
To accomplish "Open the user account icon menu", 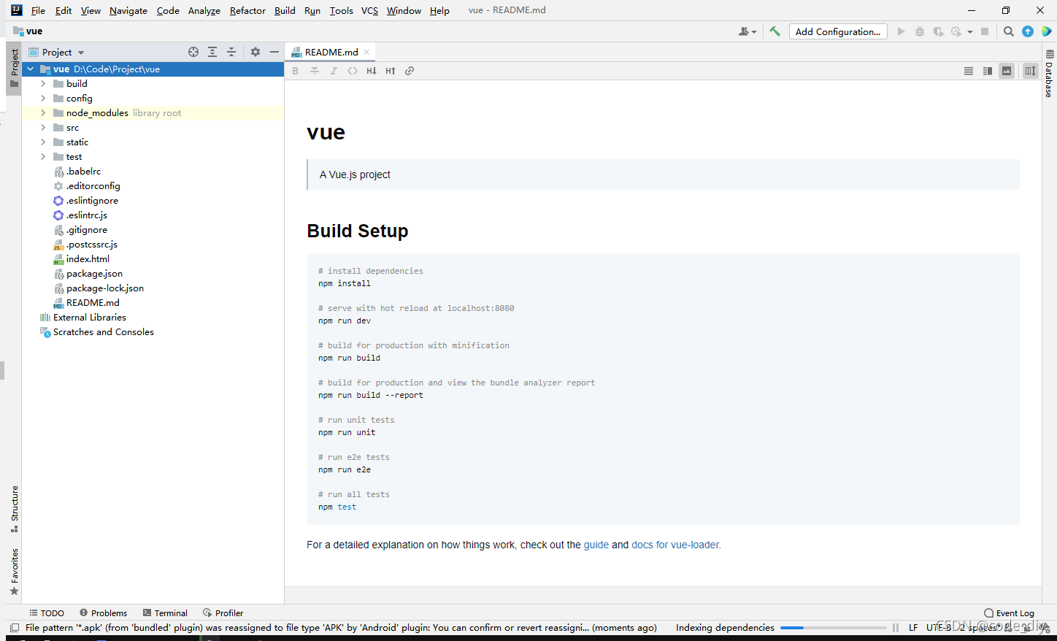I will click(x=747, y=31).
